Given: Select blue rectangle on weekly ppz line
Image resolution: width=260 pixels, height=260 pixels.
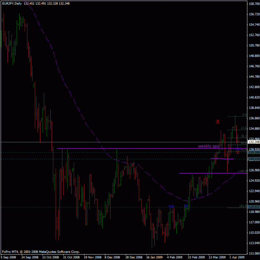Looking at the screenshot, I should click(x=238, y=149).
